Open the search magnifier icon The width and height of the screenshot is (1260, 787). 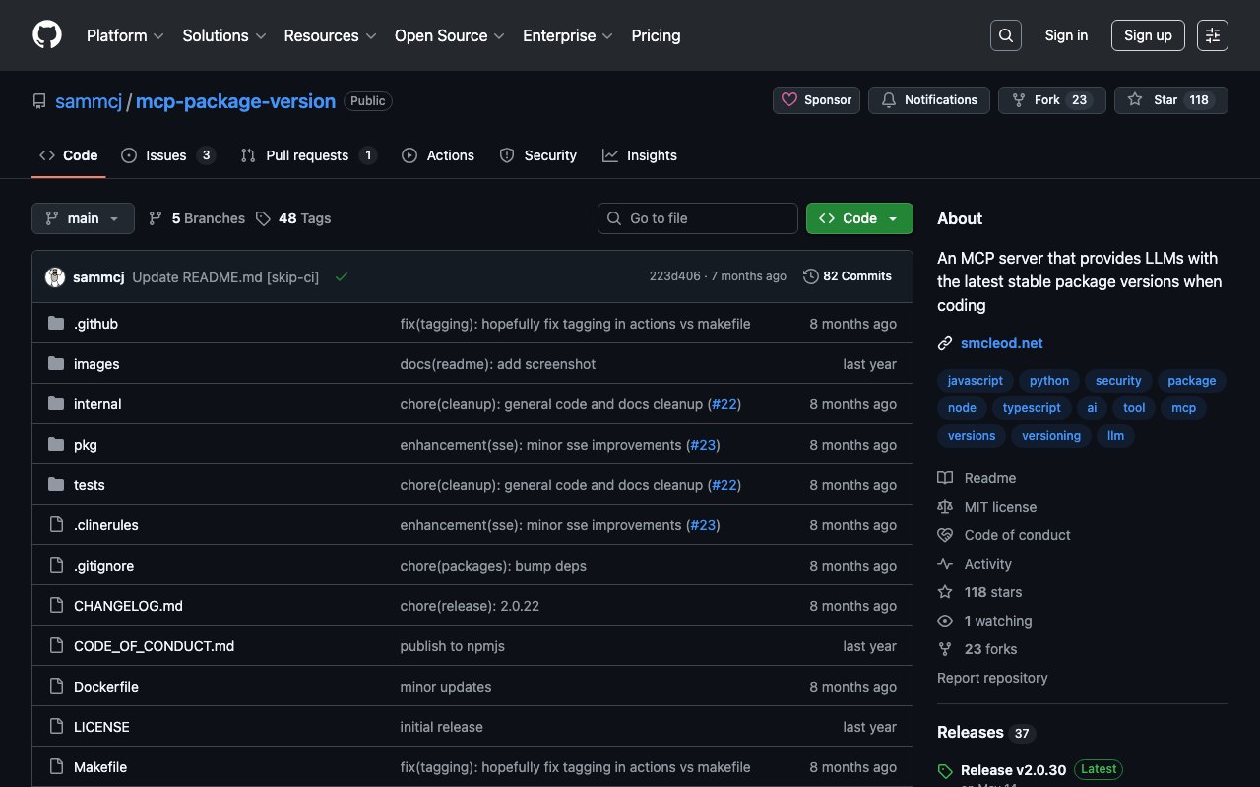pyautogui.click(x=1005, y=35)
